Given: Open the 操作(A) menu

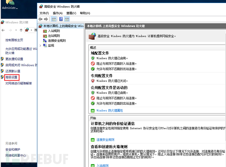Looking at the screenshot, I should point(58,13).
